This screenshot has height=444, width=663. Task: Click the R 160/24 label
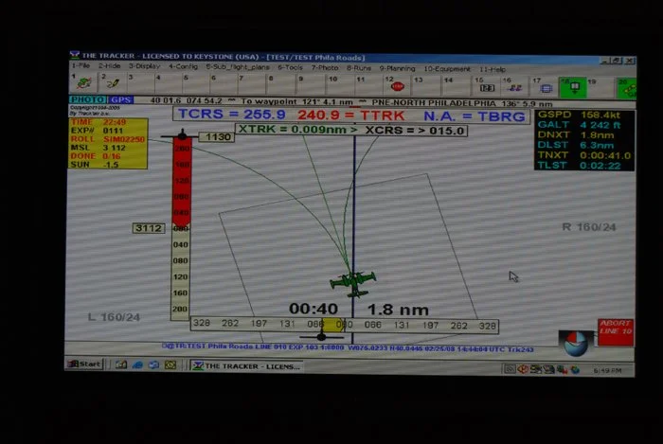(x=588, y=227)
